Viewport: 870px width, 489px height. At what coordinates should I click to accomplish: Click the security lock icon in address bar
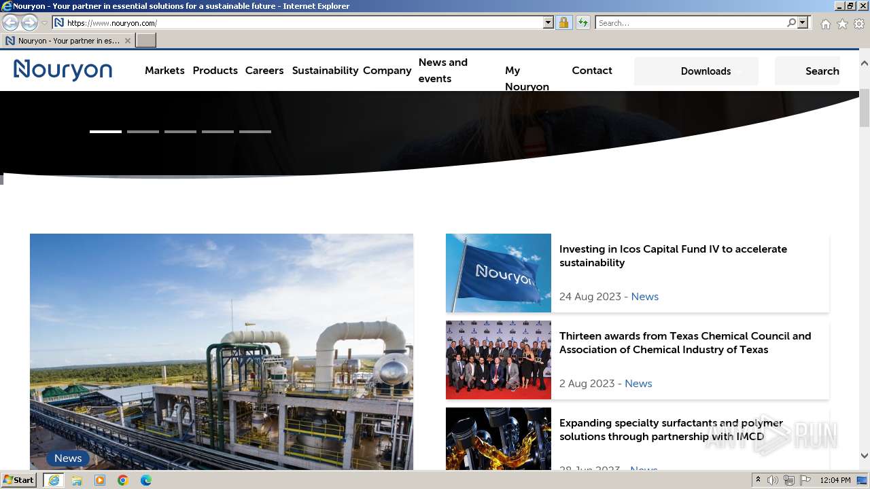563,23
